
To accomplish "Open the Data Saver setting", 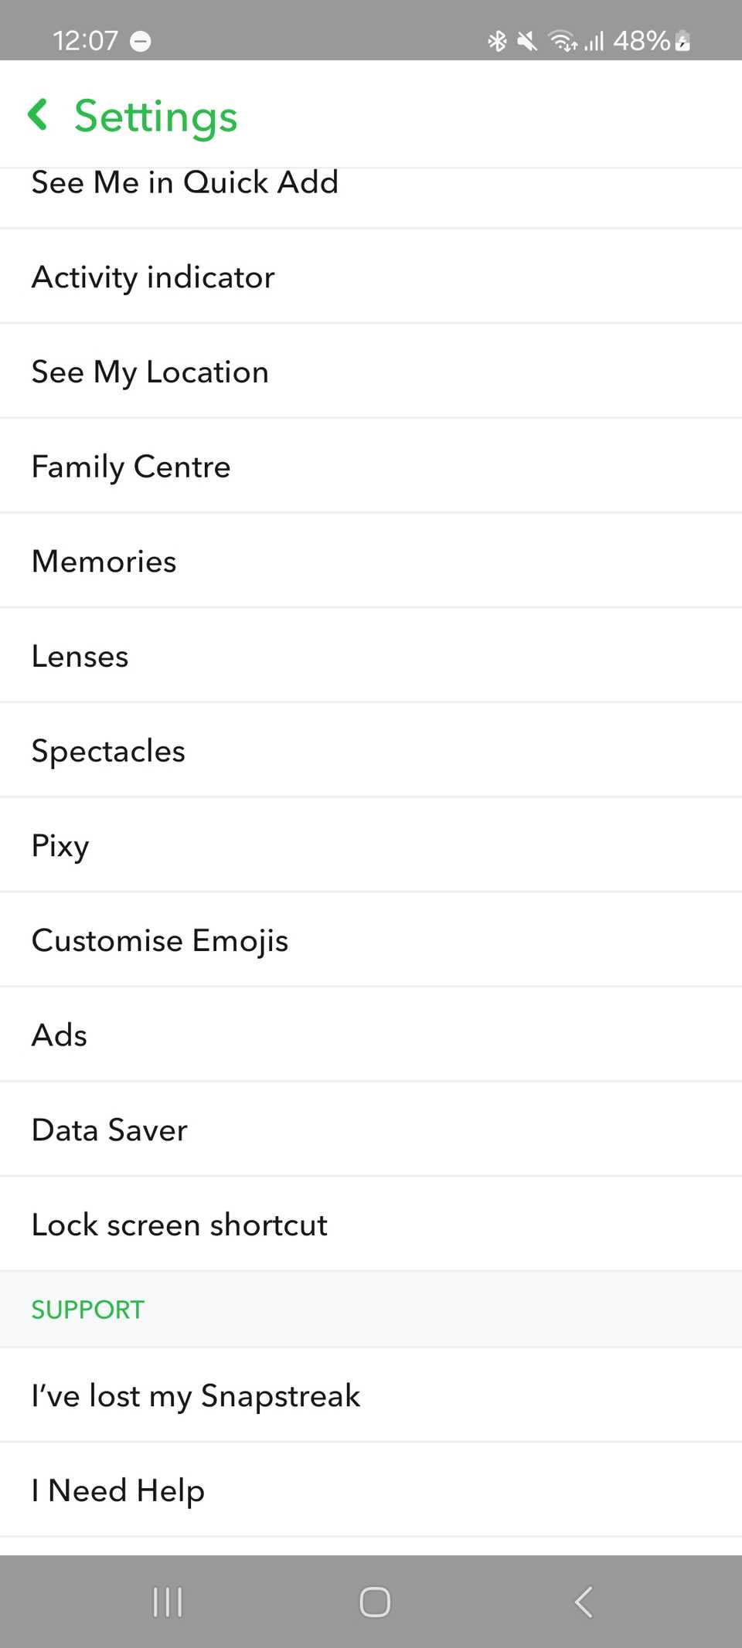I will click(109, 1130).
